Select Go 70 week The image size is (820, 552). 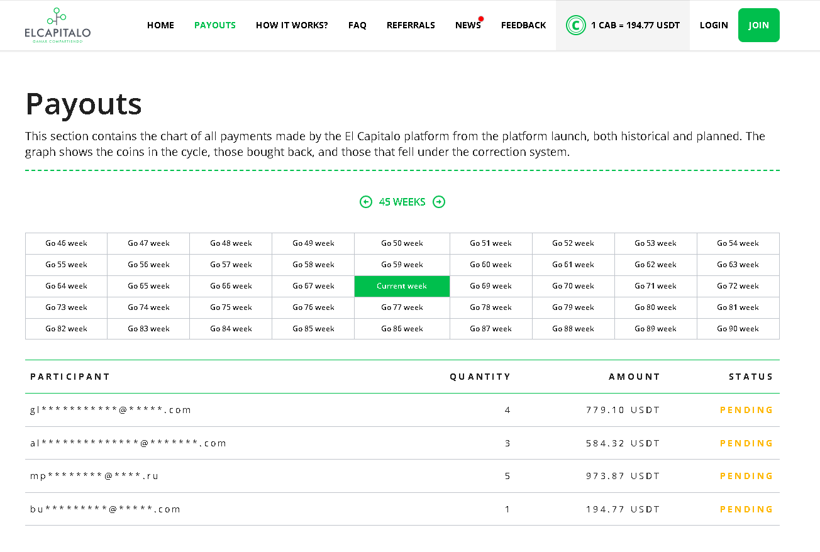[573, 286]
